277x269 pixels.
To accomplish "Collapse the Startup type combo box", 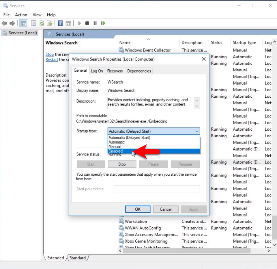I will tap(154, 131).
